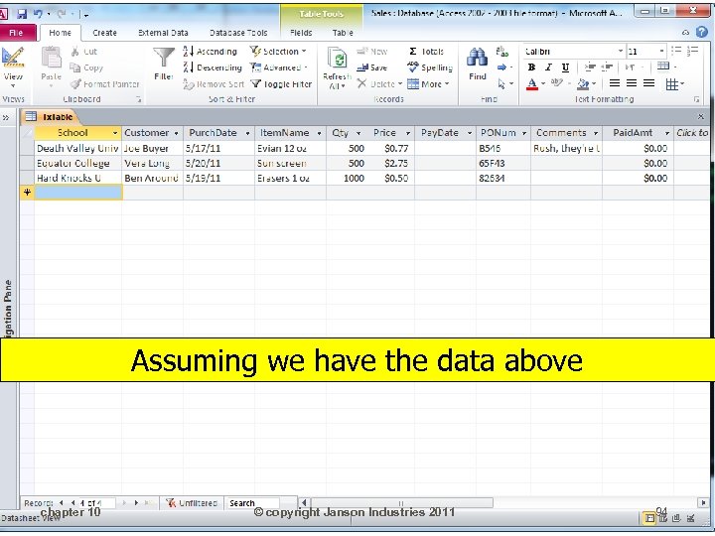Sort Descending Z to A
Image resolution: width=715 pixels, height=536 pixels.
click(213, 67)
